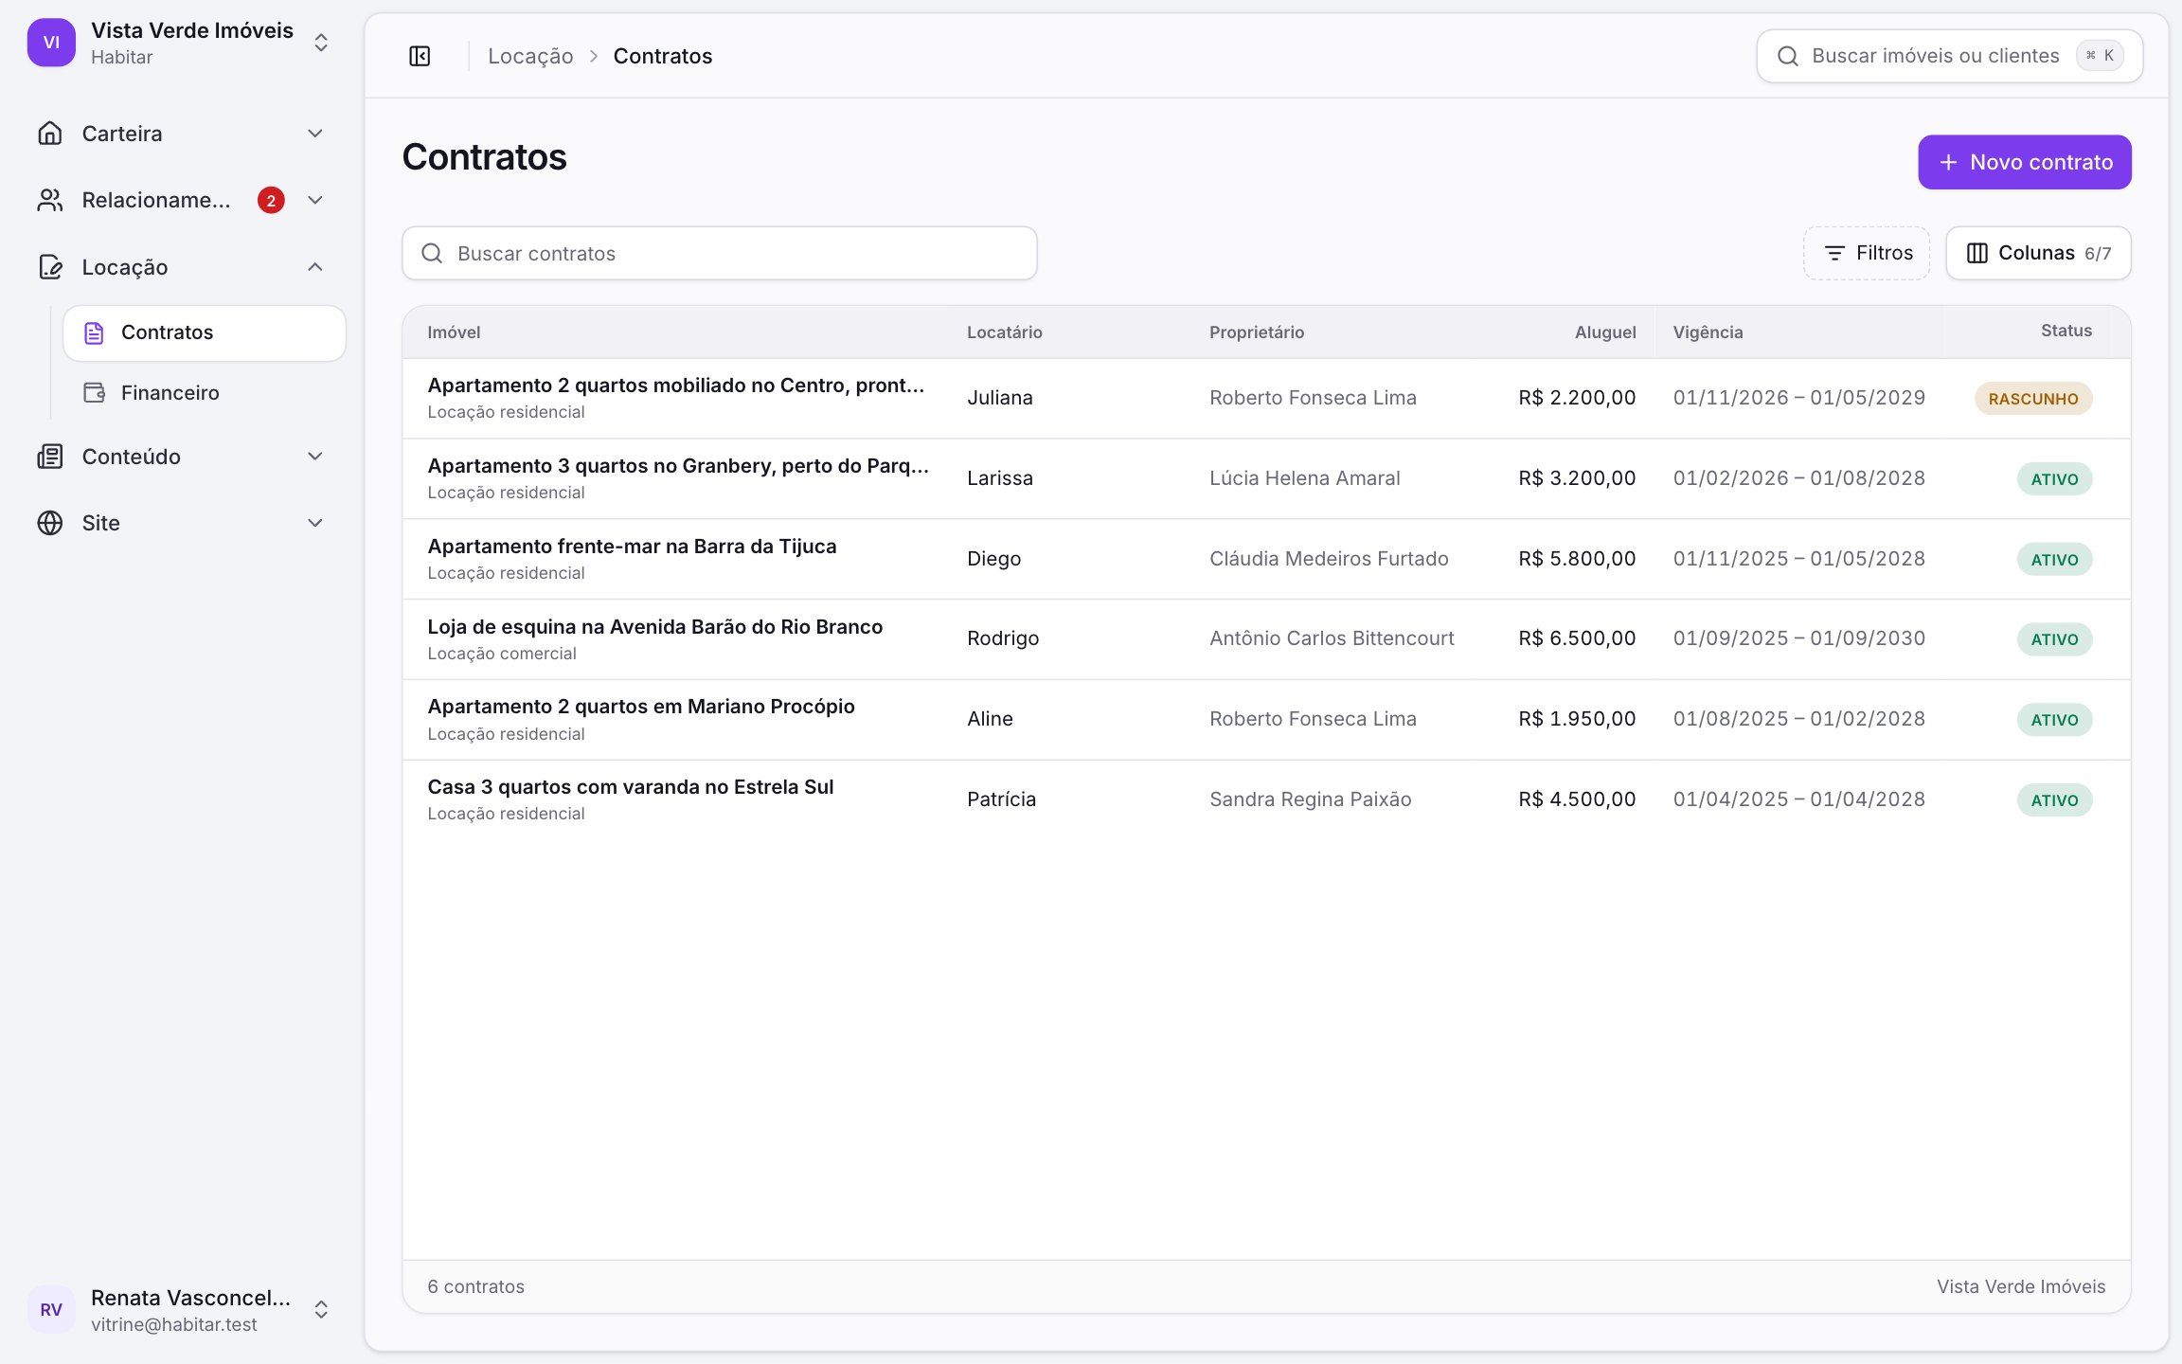Create a Novo contrato
2182x1364 pixels.
click(x=2025, y=162)
